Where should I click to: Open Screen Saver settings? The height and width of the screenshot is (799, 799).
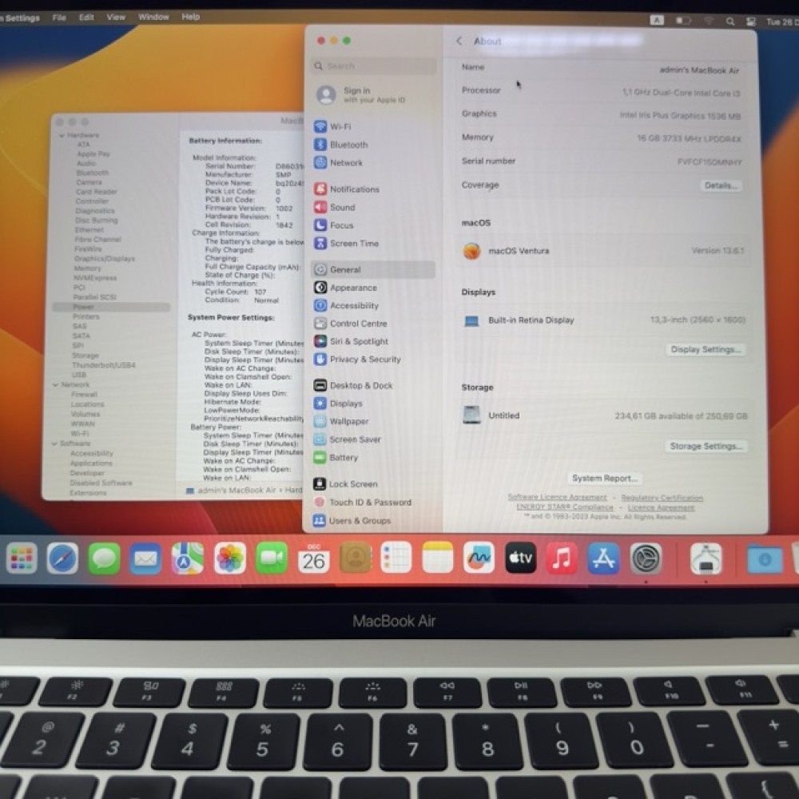coord(347,439)
